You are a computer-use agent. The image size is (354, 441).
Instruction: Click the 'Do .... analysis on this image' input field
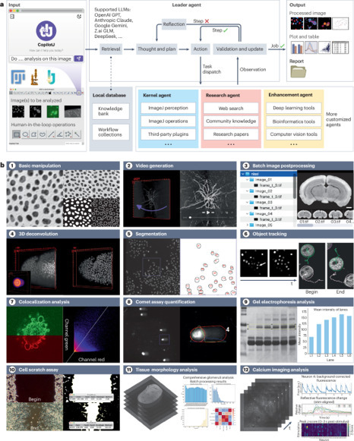click(41, 58)
